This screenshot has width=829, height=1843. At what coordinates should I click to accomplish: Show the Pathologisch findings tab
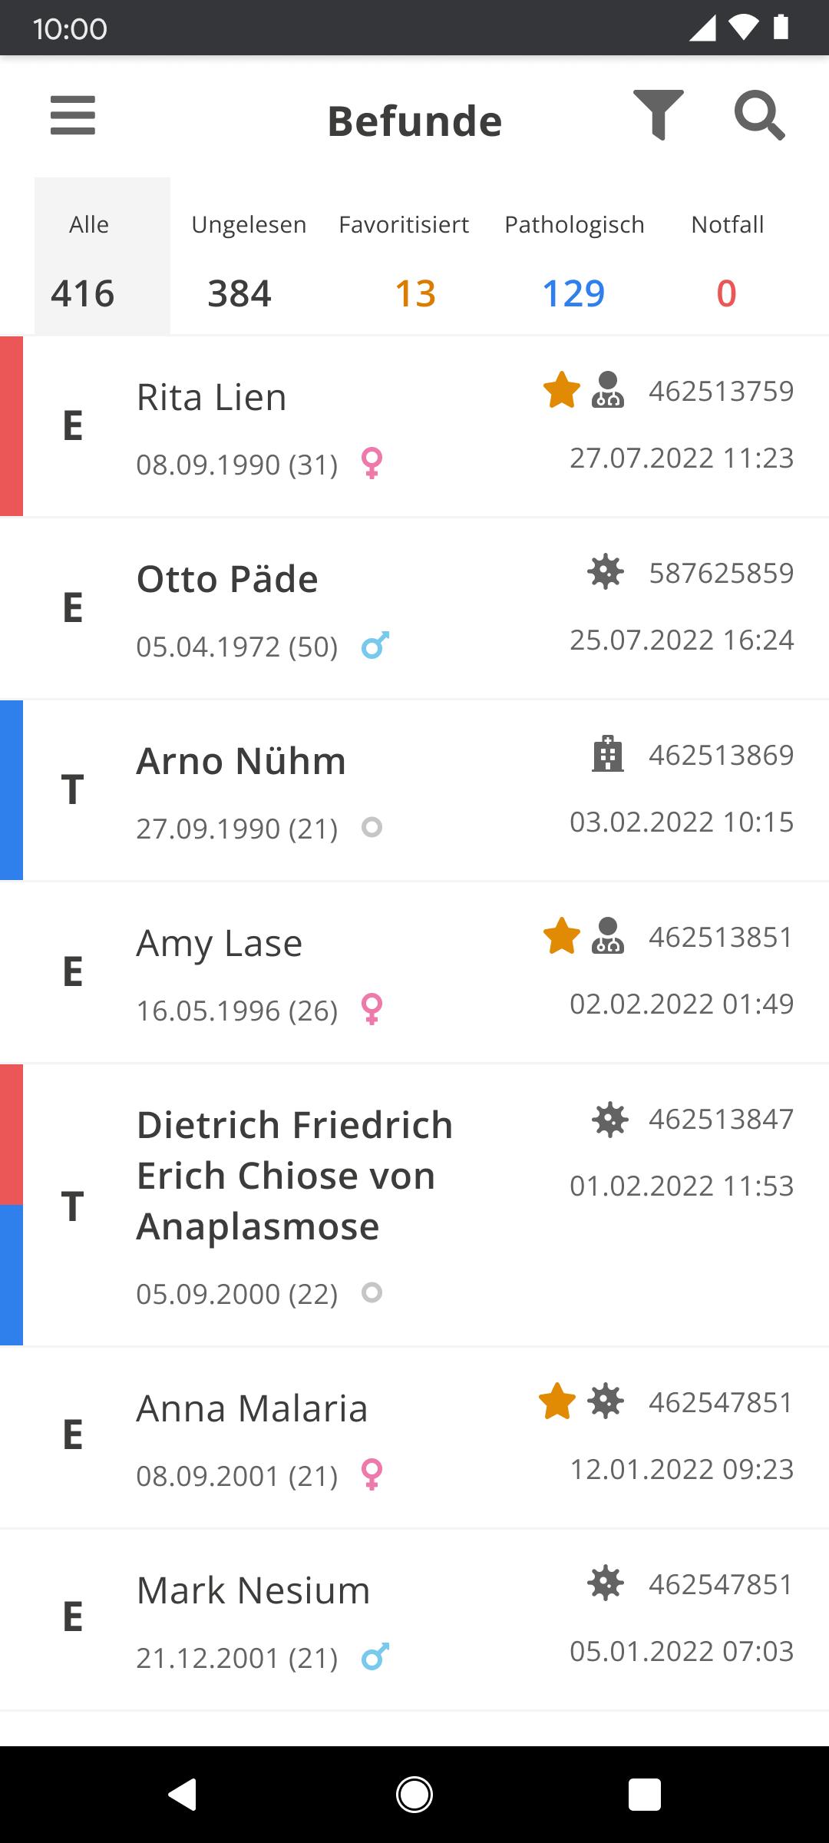tap(574, 256)
